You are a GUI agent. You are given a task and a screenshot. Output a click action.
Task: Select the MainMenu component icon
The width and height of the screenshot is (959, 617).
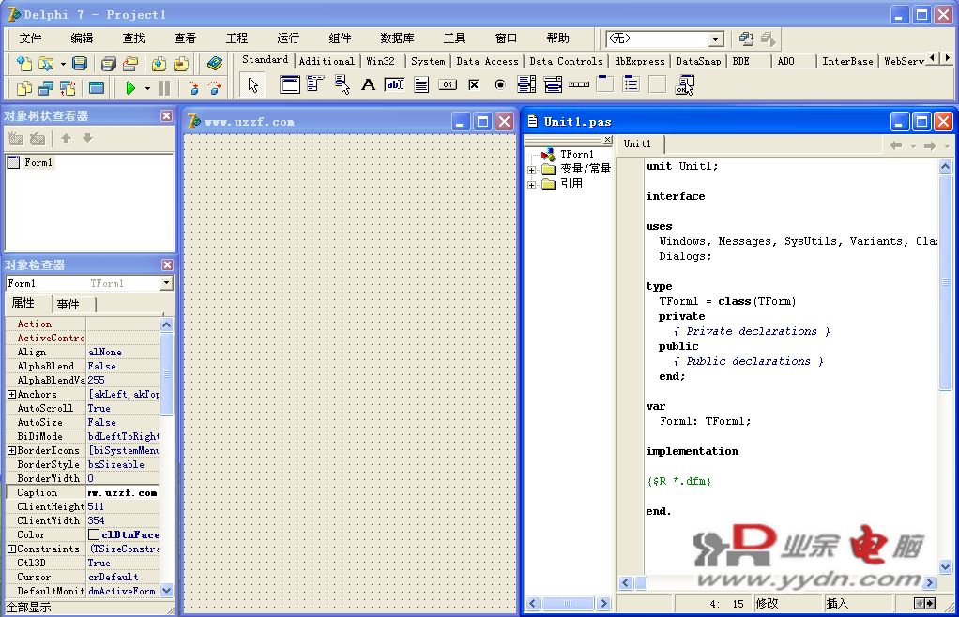(x=315, y=84)
